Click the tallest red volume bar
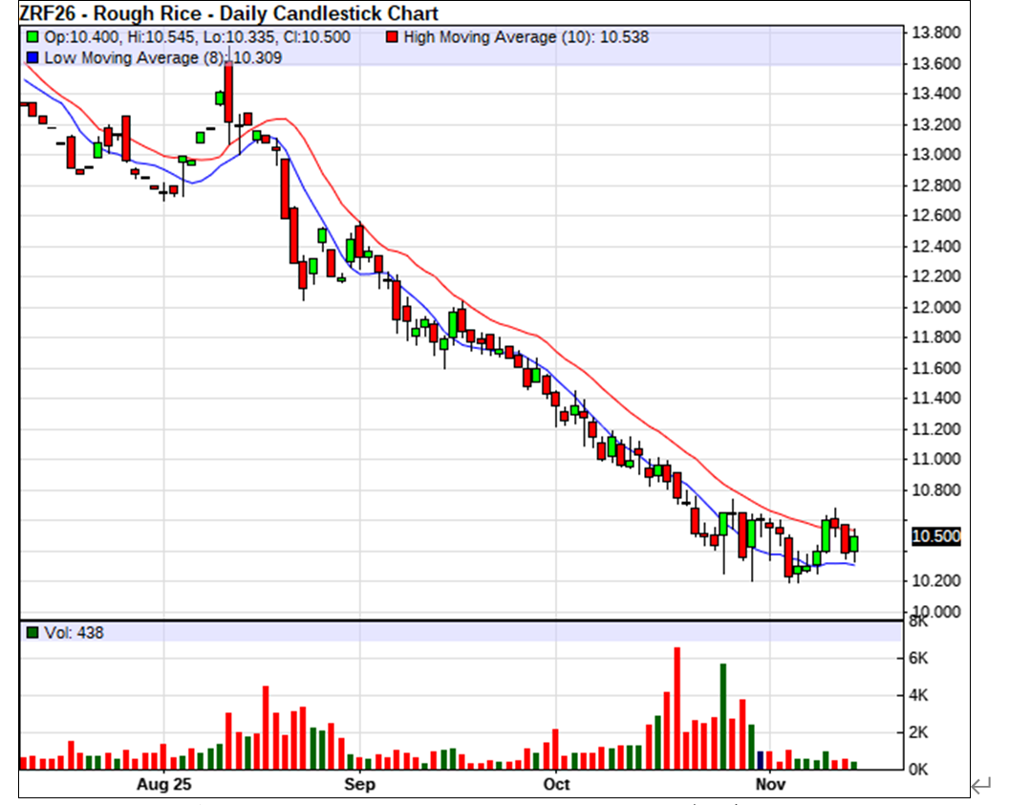 click(676, 708)
